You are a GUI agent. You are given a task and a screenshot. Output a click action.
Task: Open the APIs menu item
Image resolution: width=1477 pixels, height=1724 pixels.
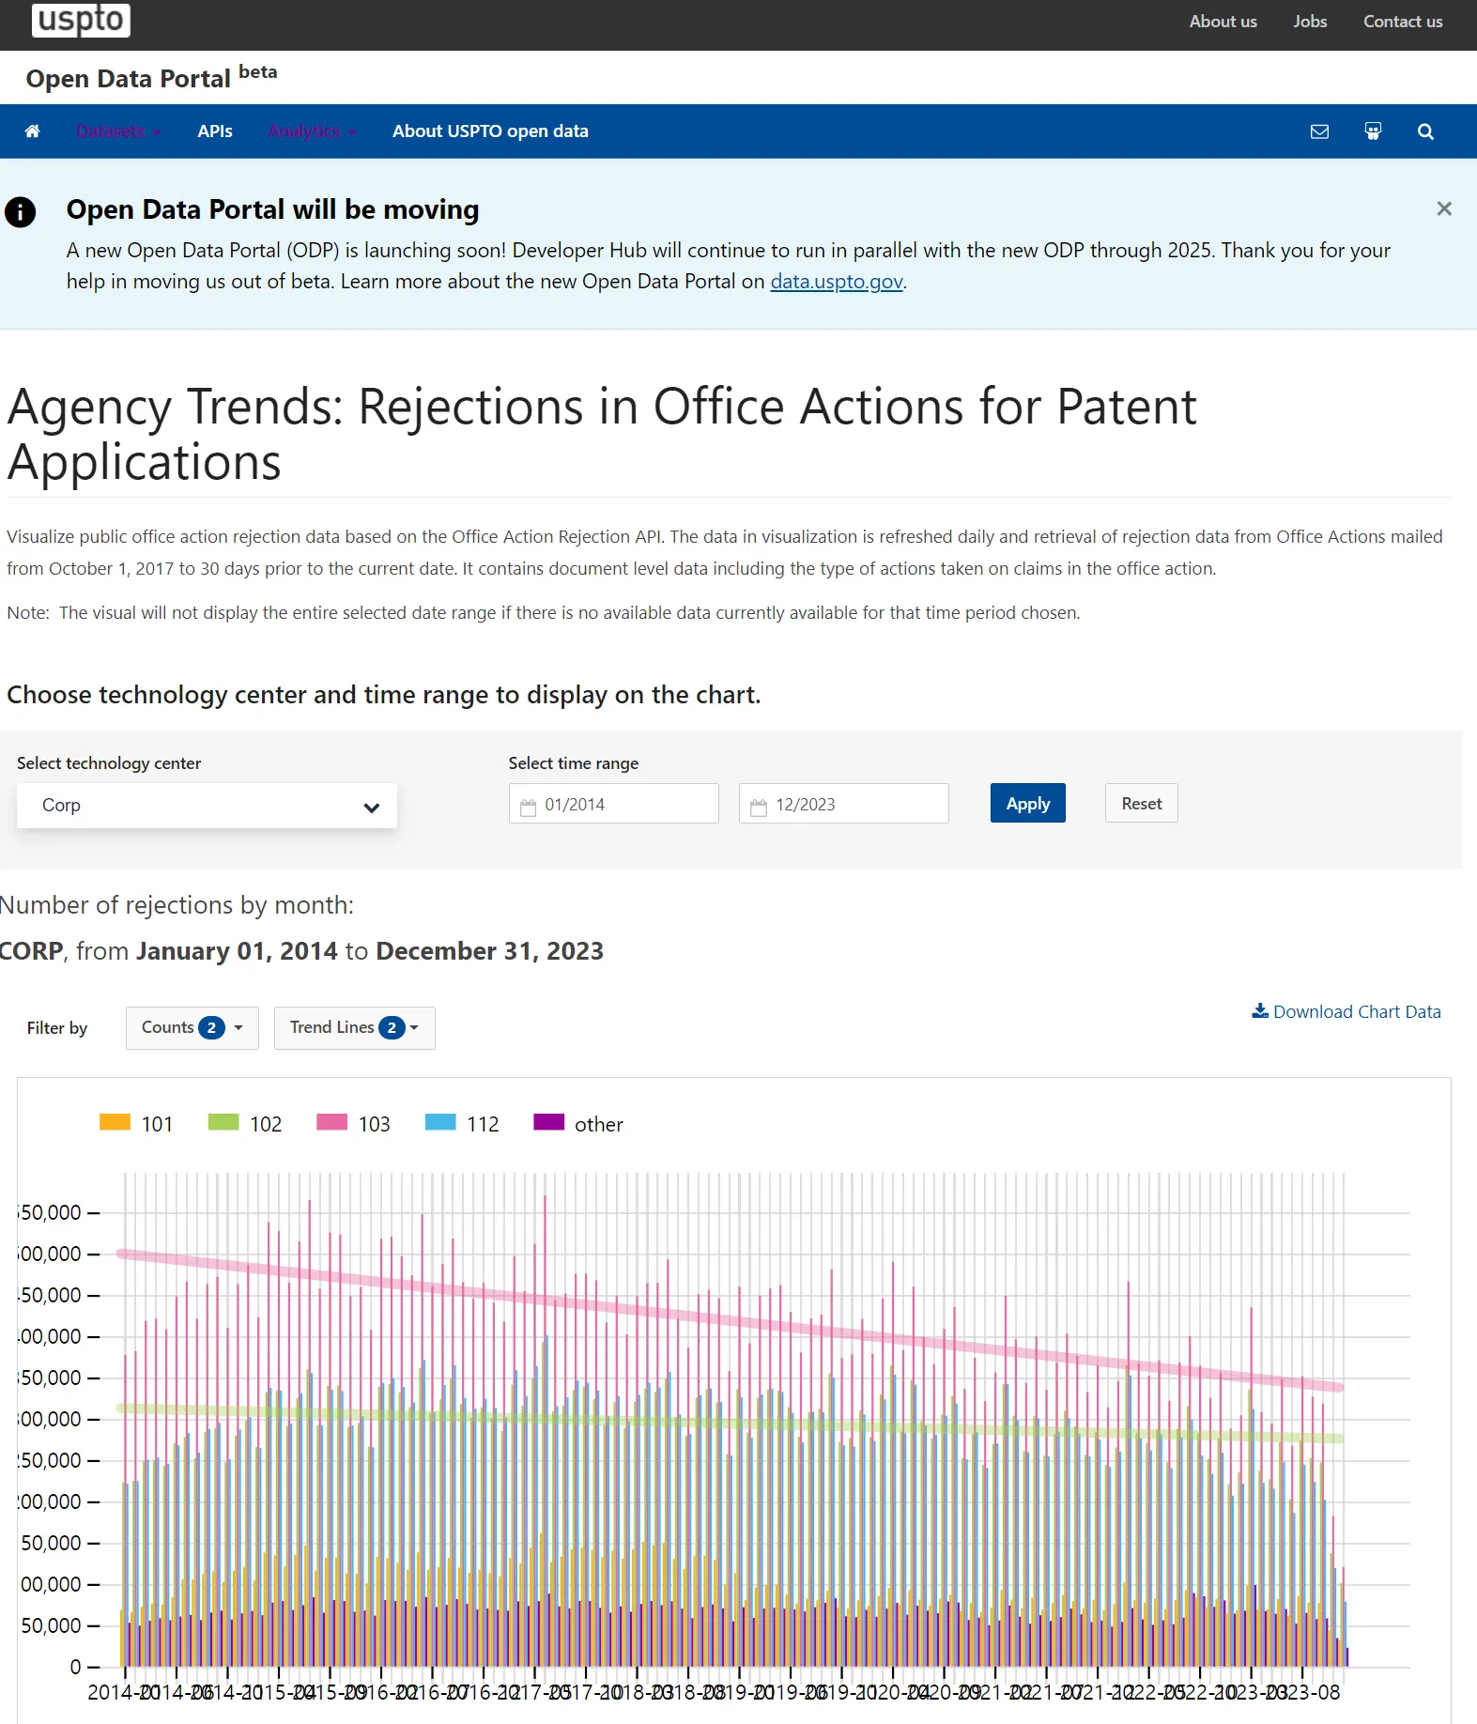point(215,131)
